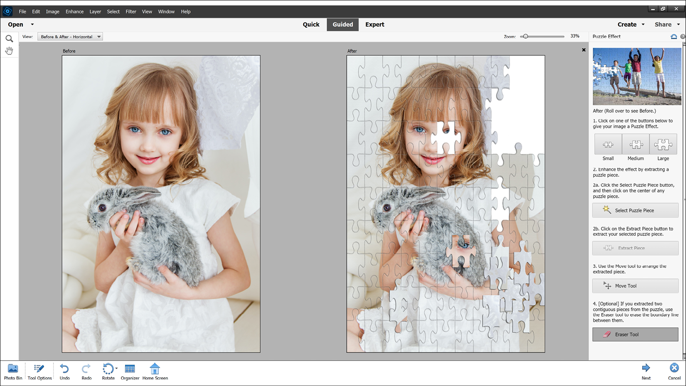686x386 pixels.
Task: Expand the Open file dropdown
Action: [x=32, y=25]
